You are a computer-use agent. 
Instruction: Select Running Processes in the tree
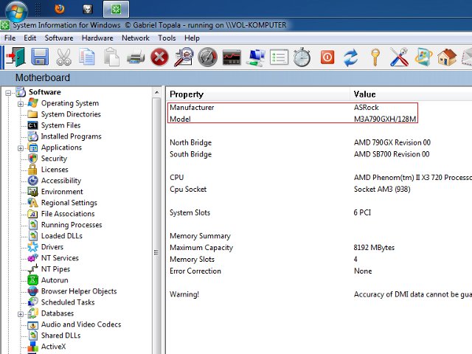tap(72, 225)
